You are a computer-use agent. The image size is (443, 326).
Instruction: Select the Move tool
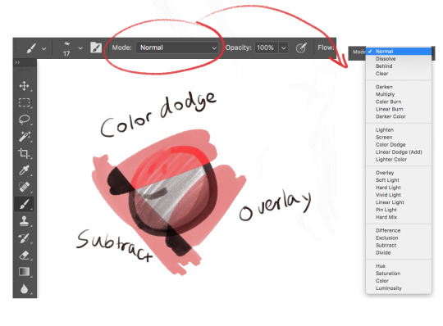24,86
